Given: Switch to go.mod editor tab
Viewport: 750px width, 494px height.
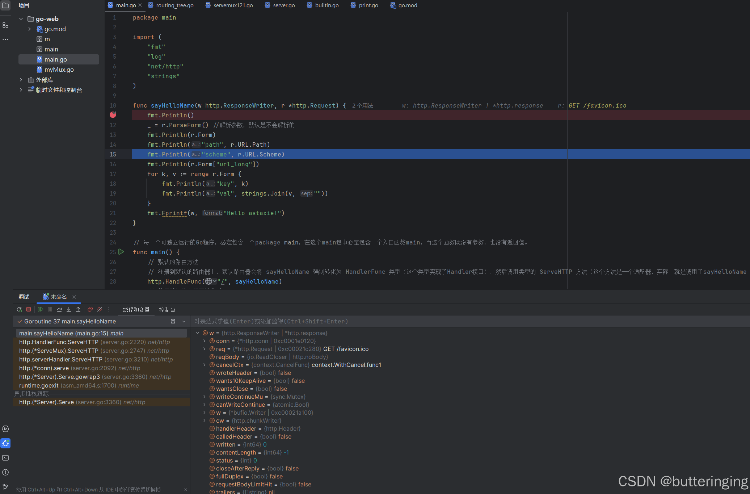Looking at the screenshot, I should pos(404,5).
